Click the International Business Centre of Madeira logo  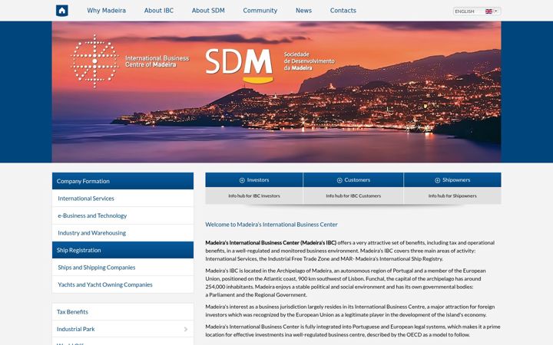point(130,61)
